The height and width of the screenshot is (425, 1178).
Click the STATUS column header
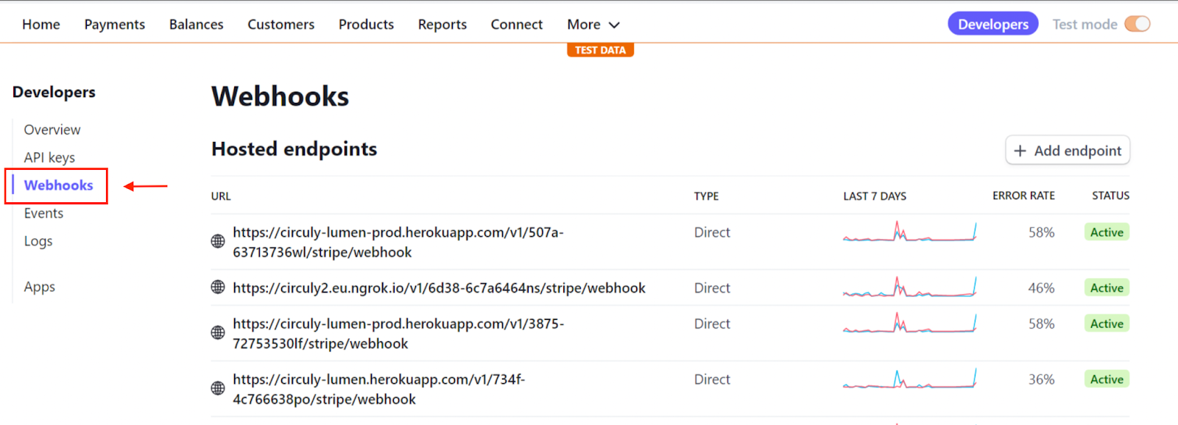pos(1111,196)
